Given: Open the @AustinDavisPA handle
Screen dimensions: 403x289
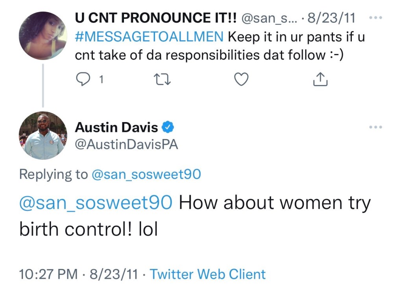Looking at the screenshot, I should 126,145.
